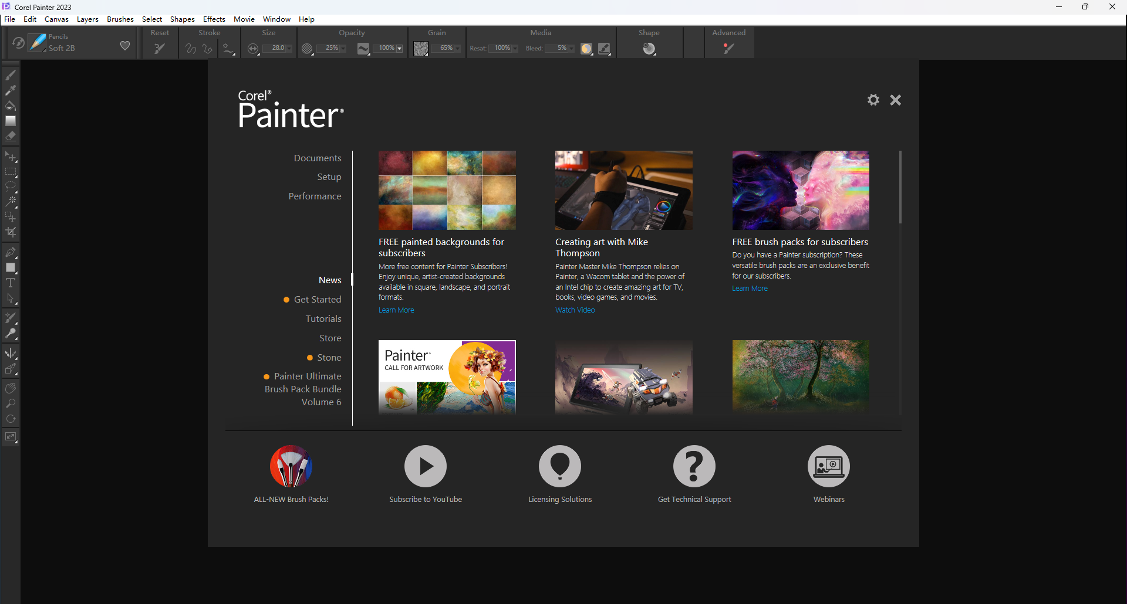Open the Canvas menu
Image resolution: width=1127 pixels, height=604 pixels.
[56, 19]
